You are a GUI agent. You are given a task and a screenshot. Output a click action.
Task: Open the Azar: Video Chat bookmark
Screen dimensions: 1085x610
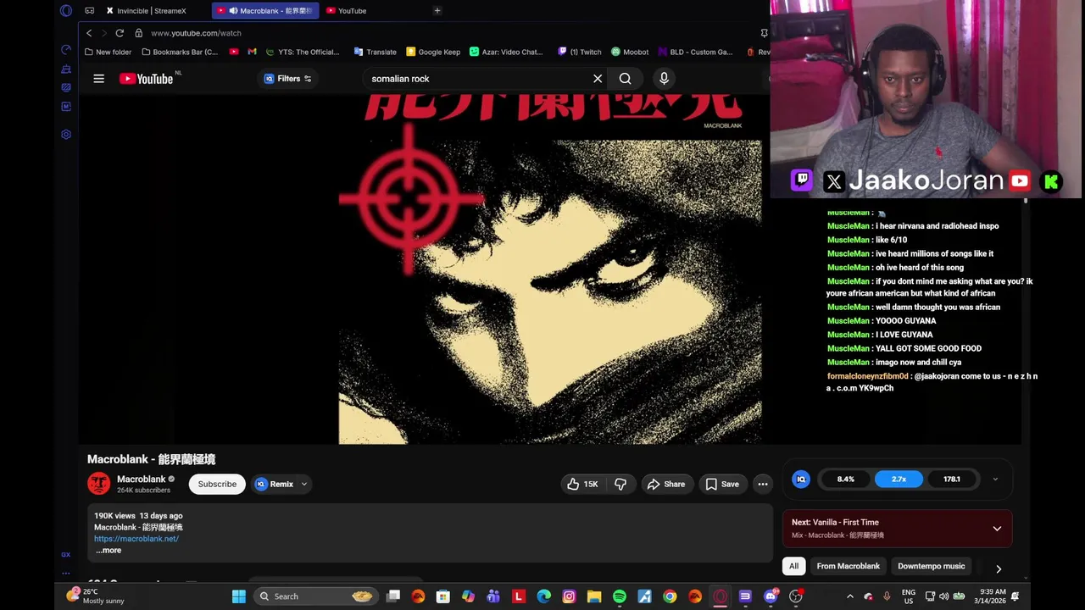(x=506, y=52)
